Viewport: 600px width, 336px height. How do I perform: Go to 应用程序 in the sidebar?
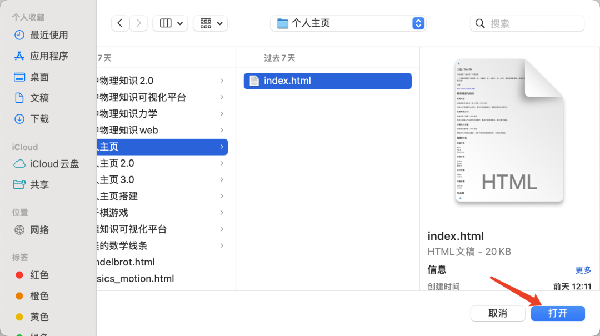pos(48,56)
